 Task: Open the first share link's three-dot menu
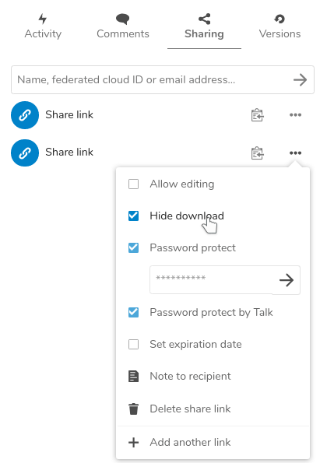click(295, 115)
